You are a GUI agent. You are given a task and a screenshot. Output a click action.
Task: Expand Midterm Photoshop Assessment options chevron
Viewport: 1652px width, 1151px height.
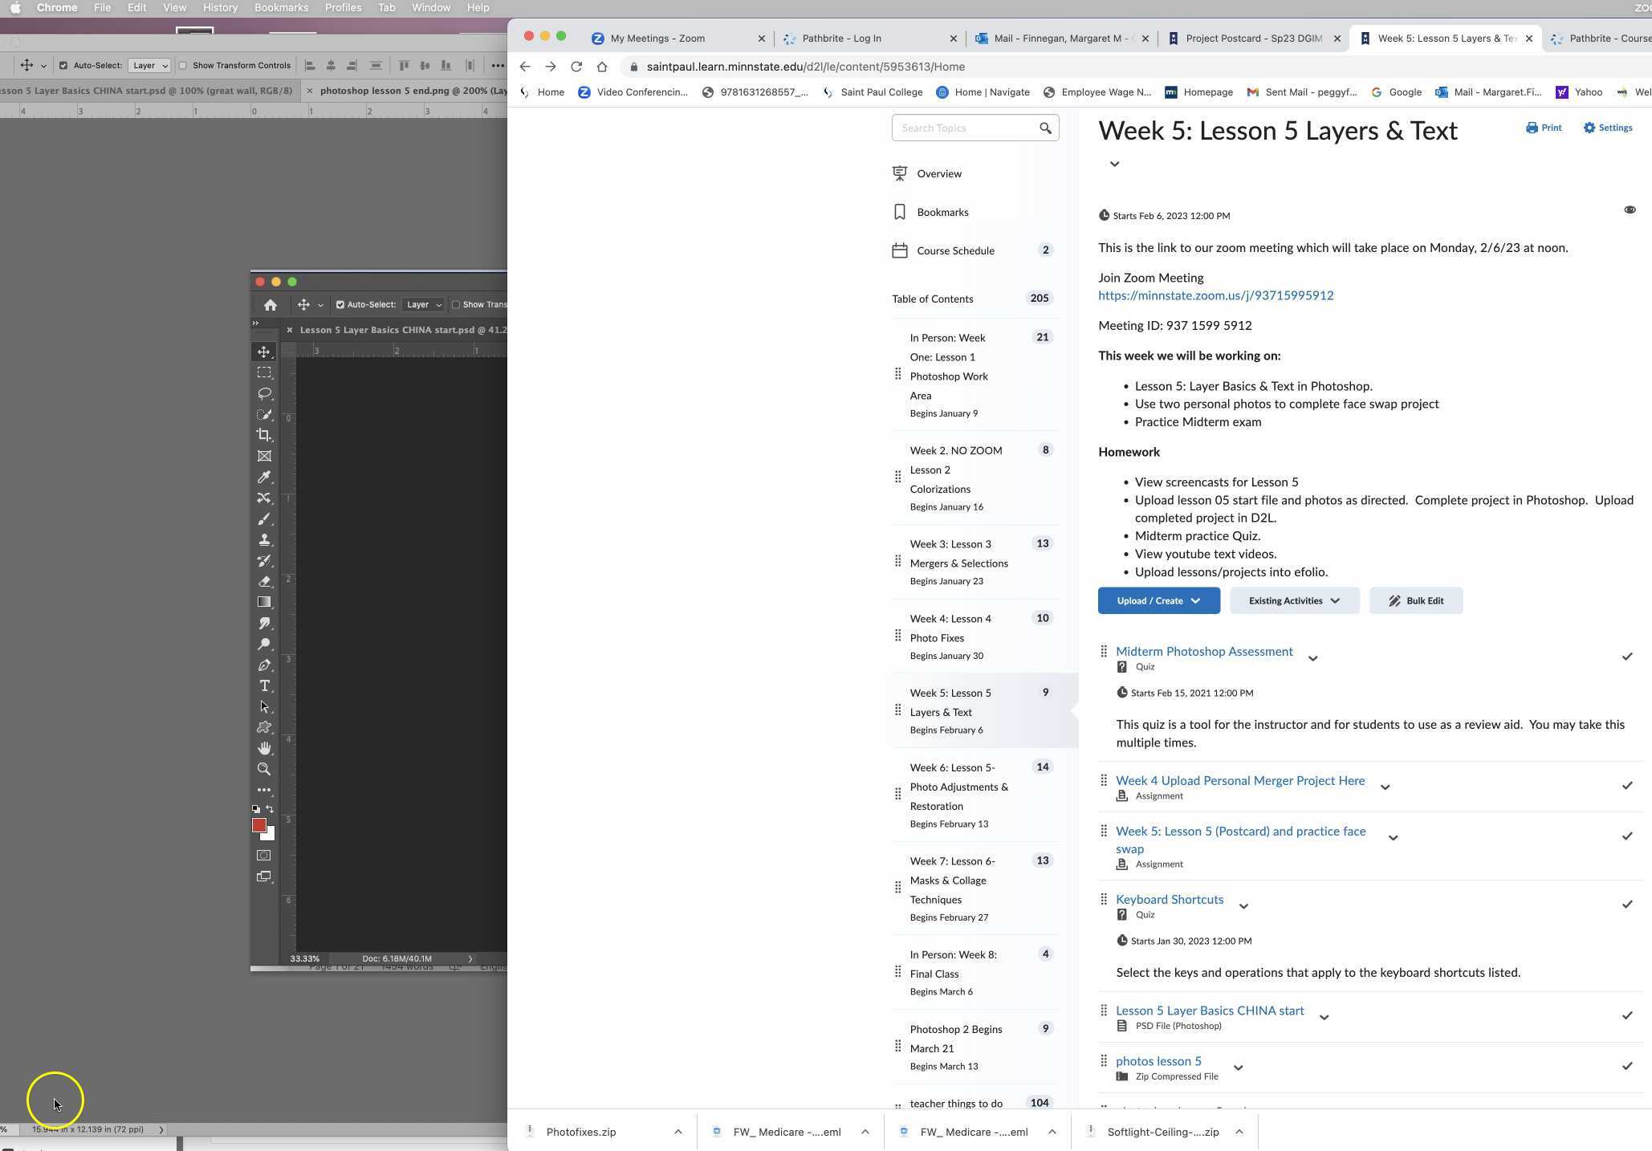pyautogui.click(x=1312, y=658)
